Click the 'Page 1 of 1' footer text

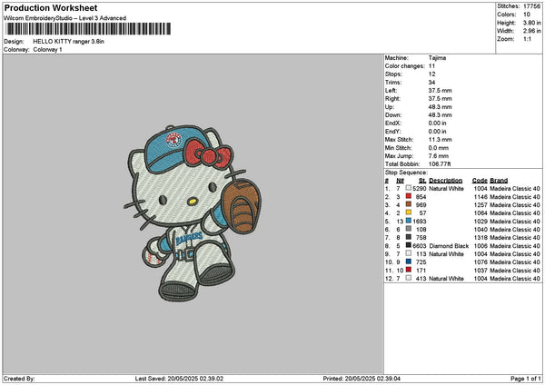click(x=526, y=379)
